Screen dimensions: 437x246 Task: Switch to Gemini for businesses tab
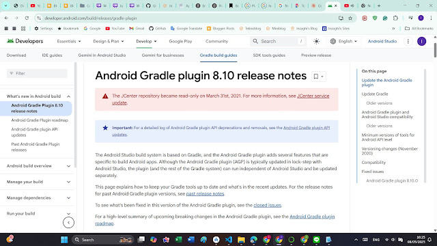click(x=163, y=55)
